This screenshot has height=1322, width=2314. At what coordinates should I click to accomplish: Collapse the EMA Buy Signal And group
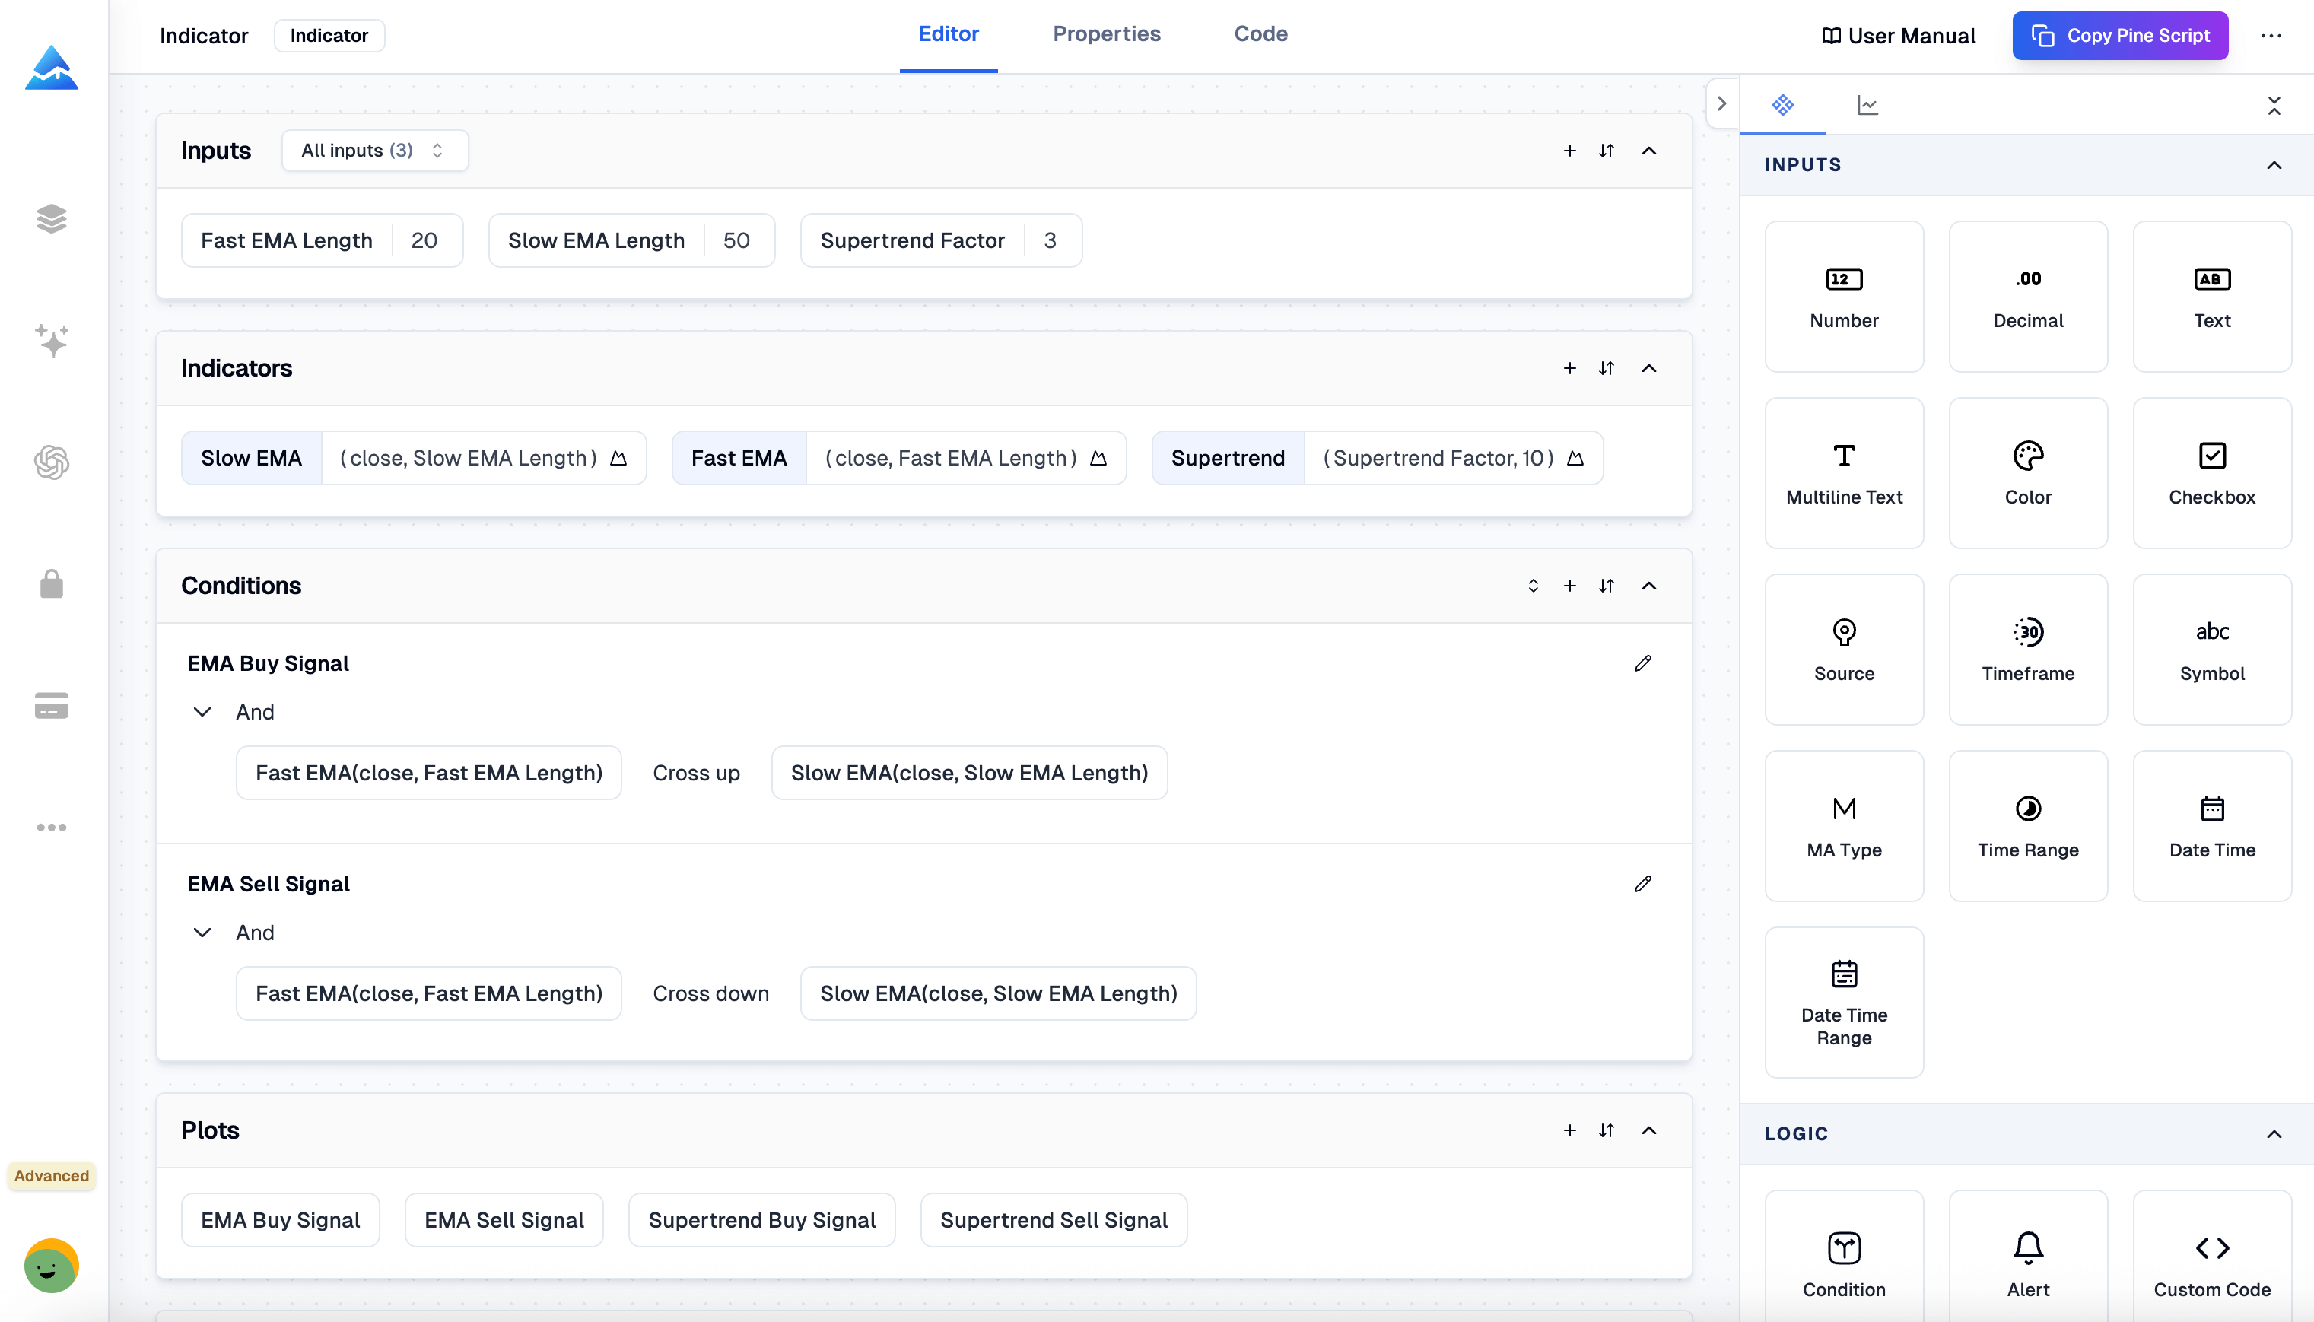(202, 712)
